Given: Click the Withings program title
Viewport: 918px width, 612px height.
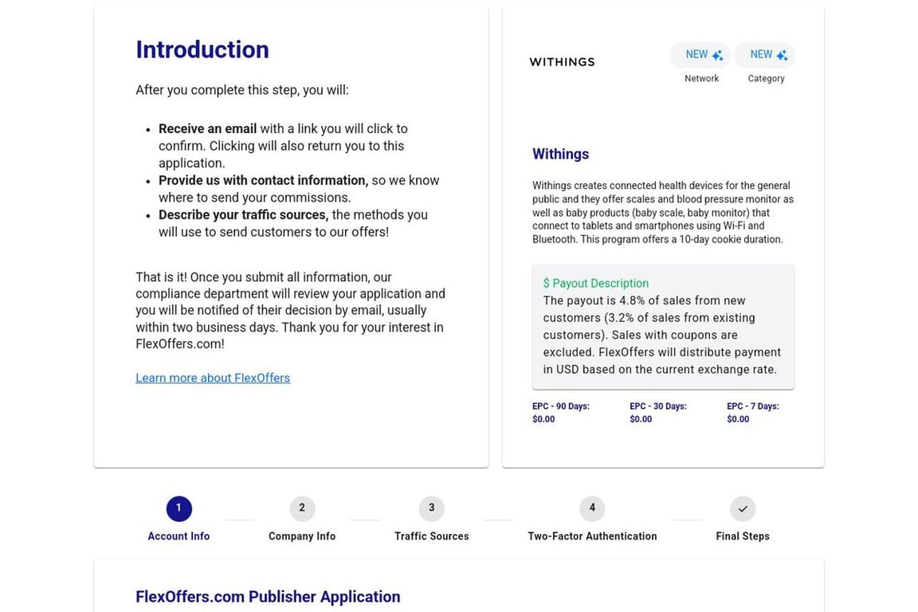Looking at the screenshot, I should 561,154.
